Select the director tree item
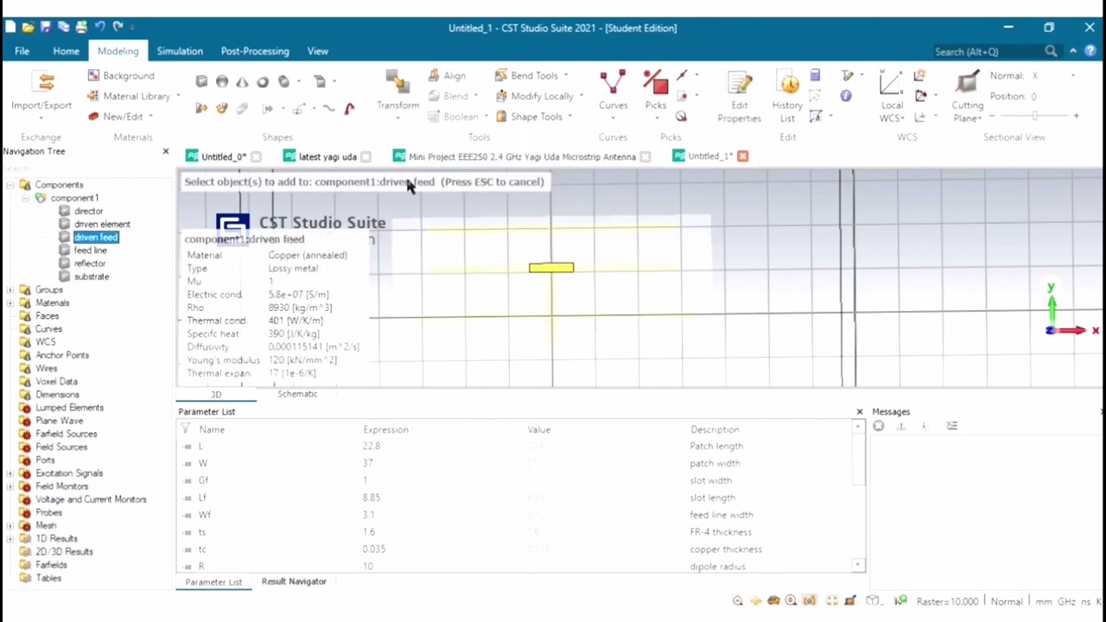 click(x=88, y=211)
